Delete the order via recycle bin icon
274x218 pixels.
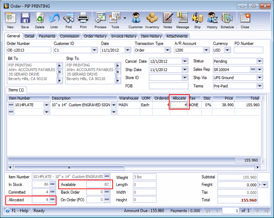(x=40, y=18)
